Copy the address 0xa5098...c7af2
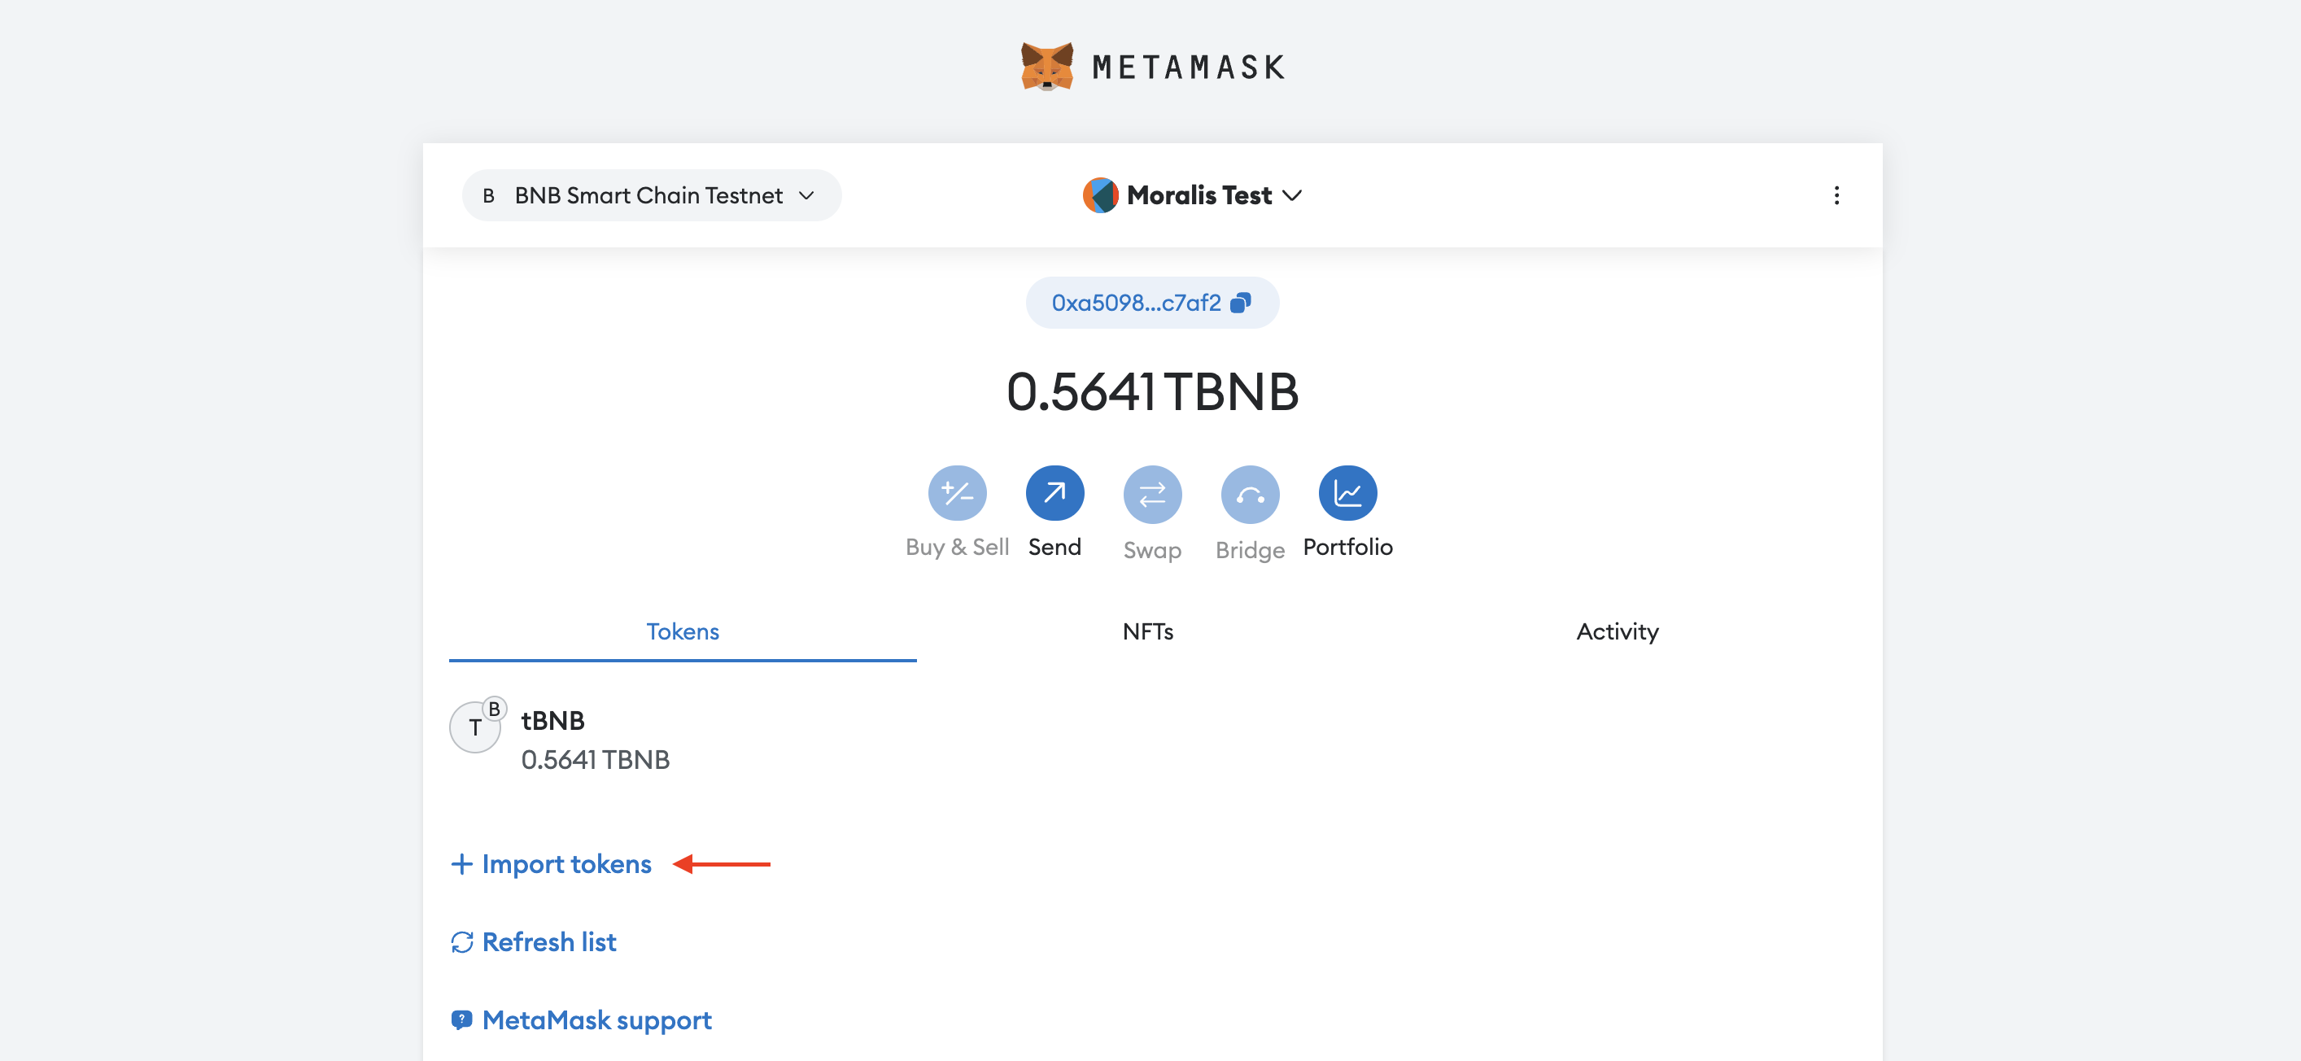The width and height of the screenshot is (2301, 1061). coord(1152,303)
